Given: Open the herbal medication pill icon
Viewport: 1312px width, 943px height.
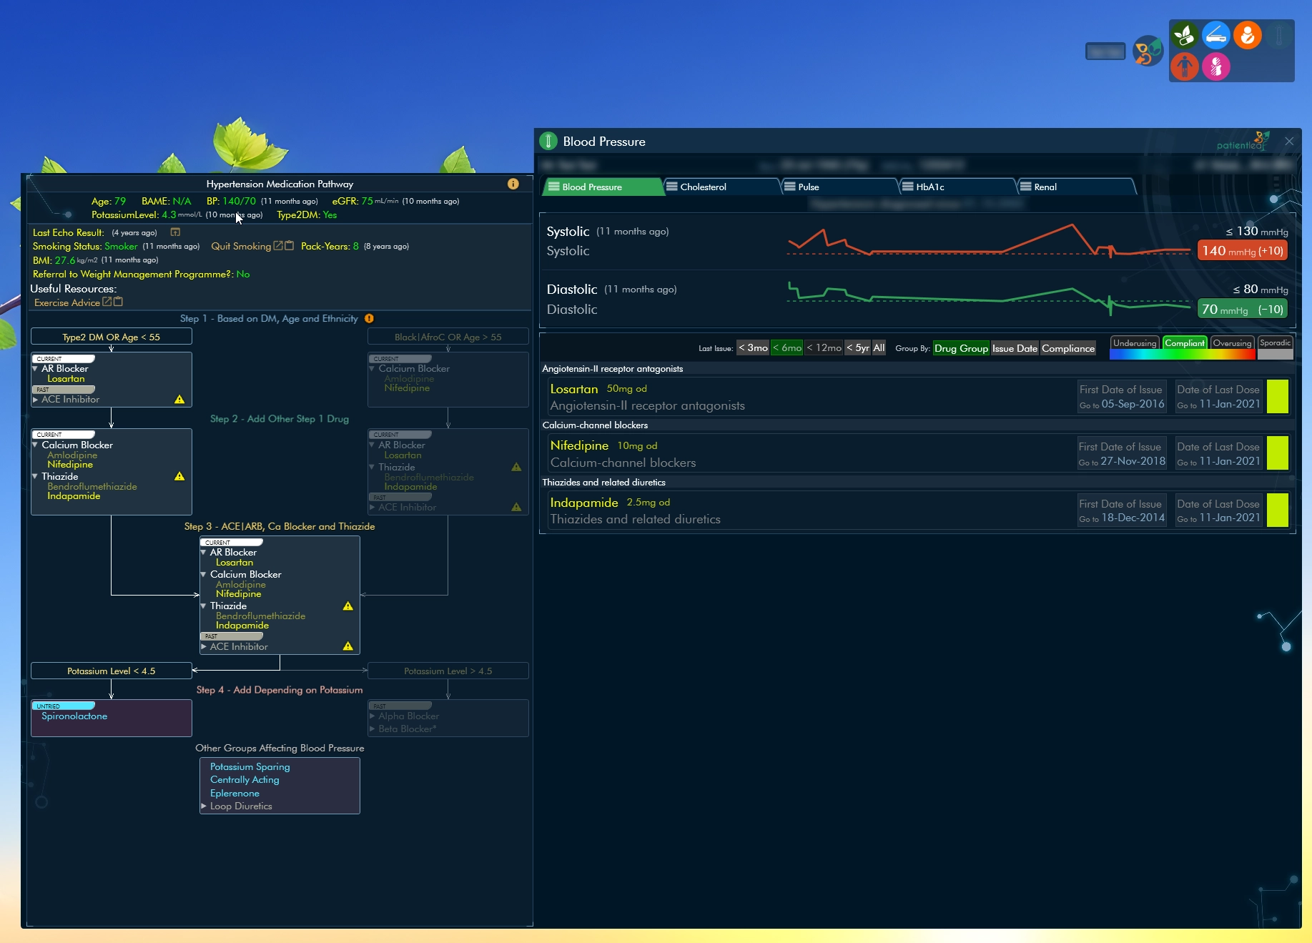Looking at the screenshot, I should (x=1185, y=35).
